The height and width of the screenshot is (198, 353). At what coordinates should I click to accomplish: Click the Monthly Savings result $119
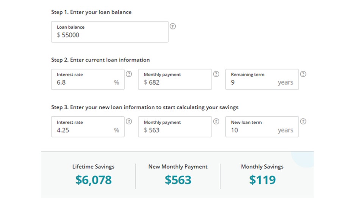click(262, 180)
